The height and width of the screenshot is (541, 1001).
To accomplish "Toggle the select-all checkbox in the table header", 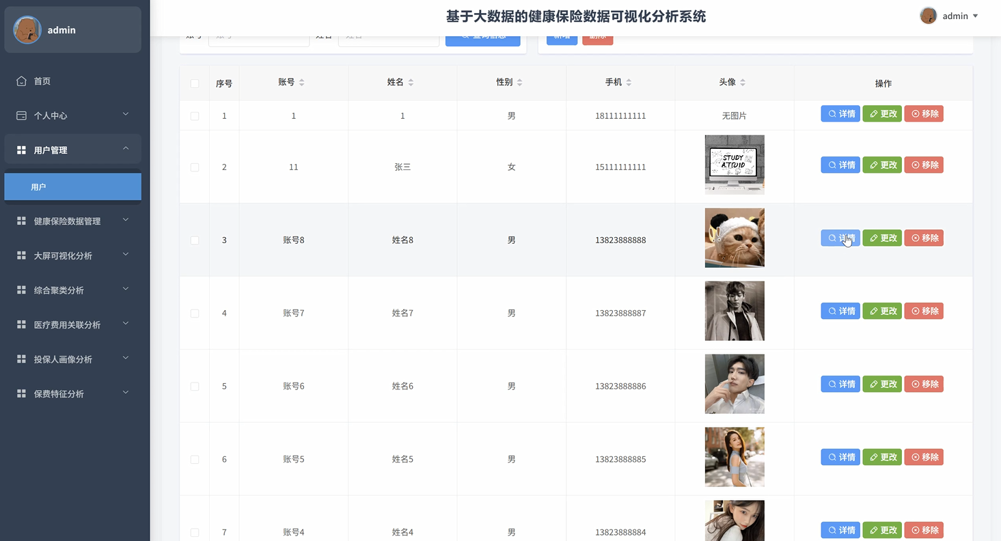I will (x=195, y=83).
